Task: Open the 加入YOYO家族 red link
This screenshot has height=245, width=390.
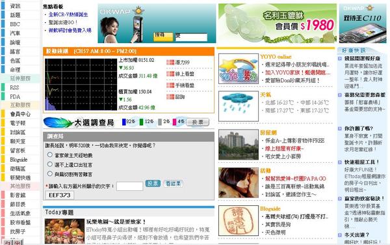Action: 298,72
